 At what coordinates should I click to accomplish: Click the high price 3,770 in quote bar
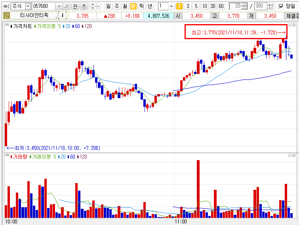tap(233, 15)
